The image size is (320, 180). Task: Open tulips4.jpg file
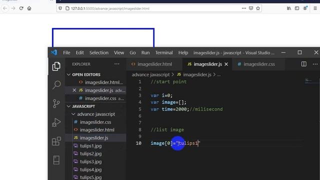point(96,169)
